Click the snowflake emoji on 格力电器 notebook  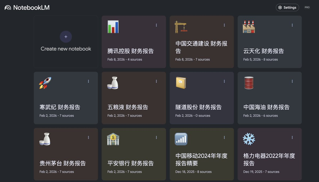click(249, 139)
